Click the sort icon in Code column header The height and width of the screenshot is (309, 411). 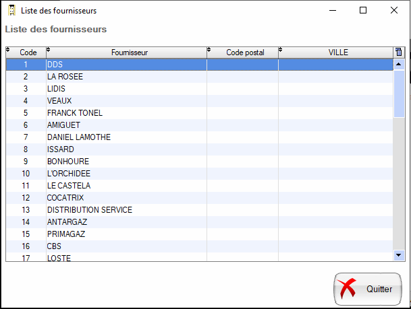pyautogui.click(x=8, y=50)
